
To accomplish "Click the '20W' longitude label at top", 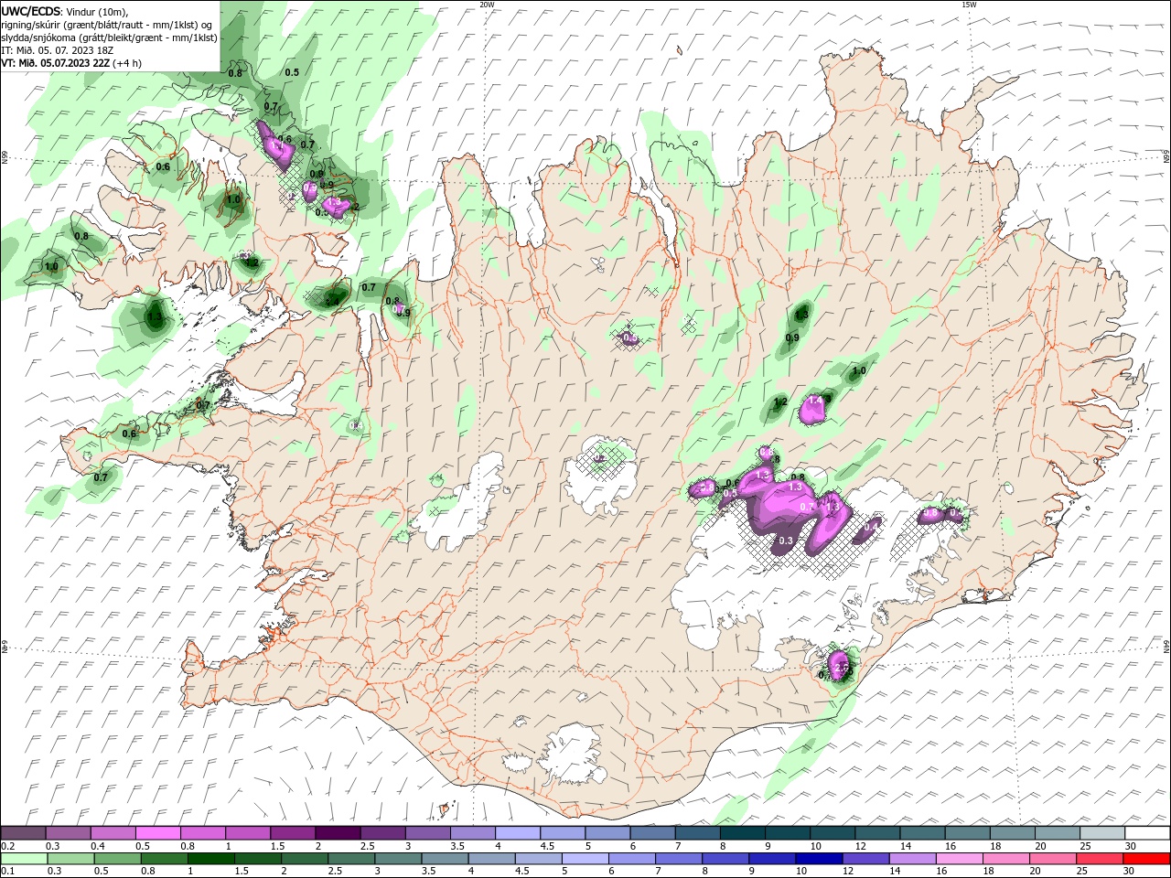I will coord(487,5).
